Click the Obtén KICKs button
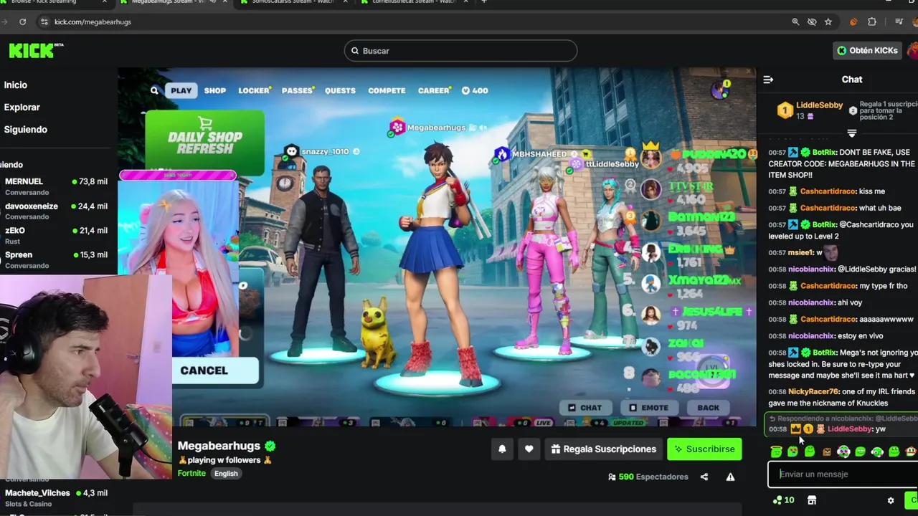Screen dimensions: 918x516 [867, 50]
